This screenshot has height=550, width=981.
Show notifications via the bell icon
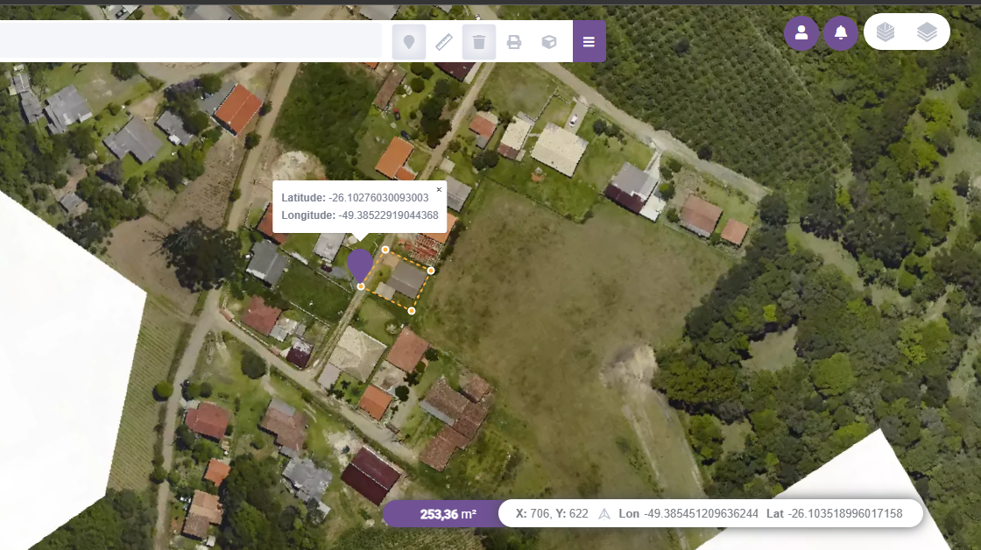(840, 32)
